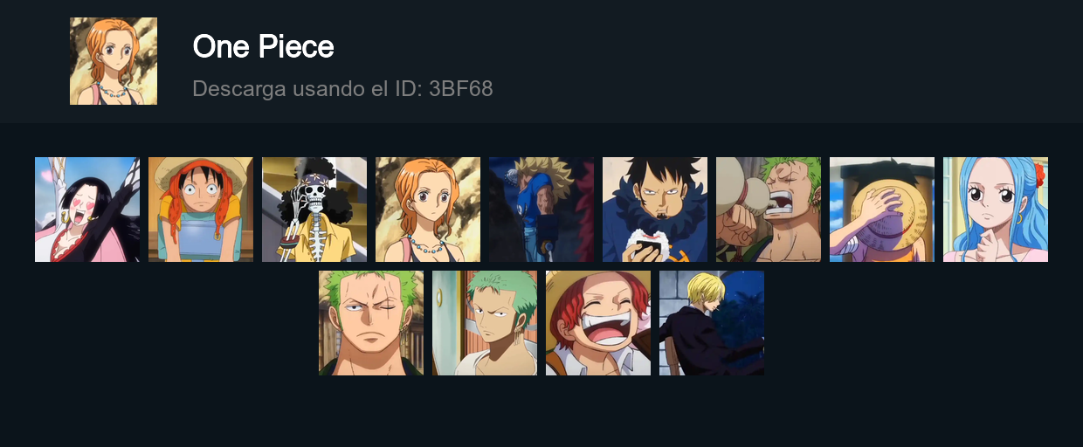This screenshot has width=1083, height=447.
Task: Select the blond man in a black suit sticker
Action: 712,323
